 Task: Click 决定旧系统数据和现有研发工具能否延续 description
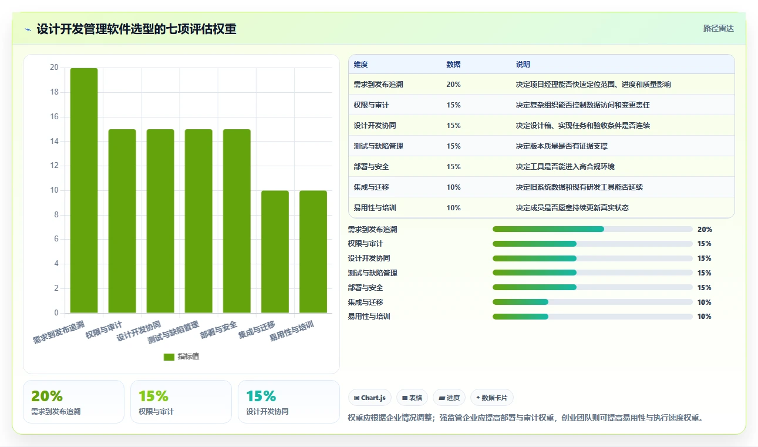pyautogui.click(x=579, y=187)
